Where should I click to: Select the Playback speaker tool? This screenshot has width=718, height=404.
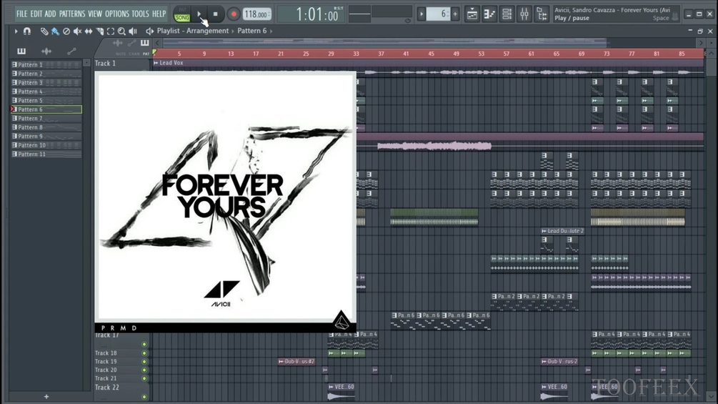click(133, 31)
